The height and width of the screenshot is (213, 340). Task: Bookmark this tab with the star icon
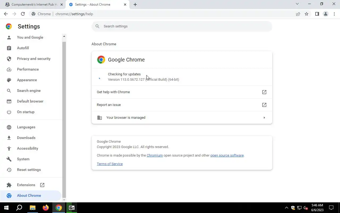click(307, 14)
